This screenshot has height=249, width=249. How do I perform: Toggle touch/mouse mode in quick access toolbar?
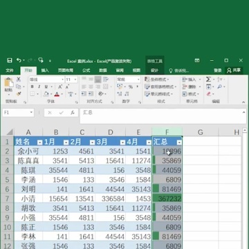click(41, 60)
